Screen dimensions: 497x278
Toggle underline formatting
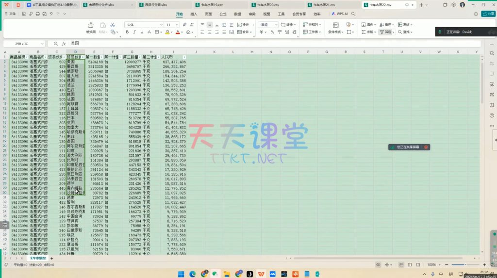pos(141,32)
